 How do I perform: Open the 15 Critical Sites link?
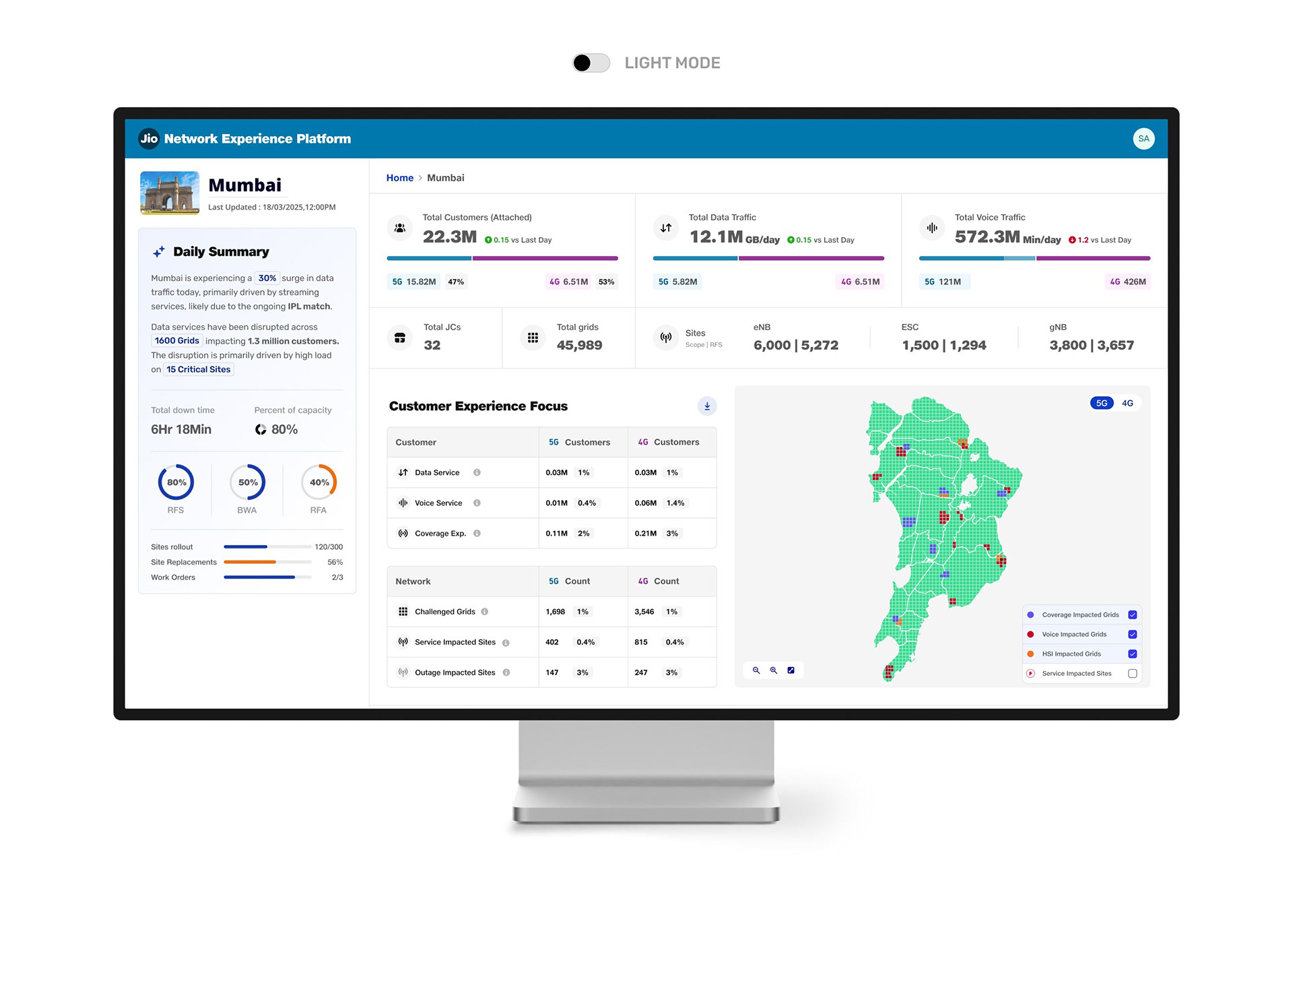pyautogui.click(x=199, y=369)
